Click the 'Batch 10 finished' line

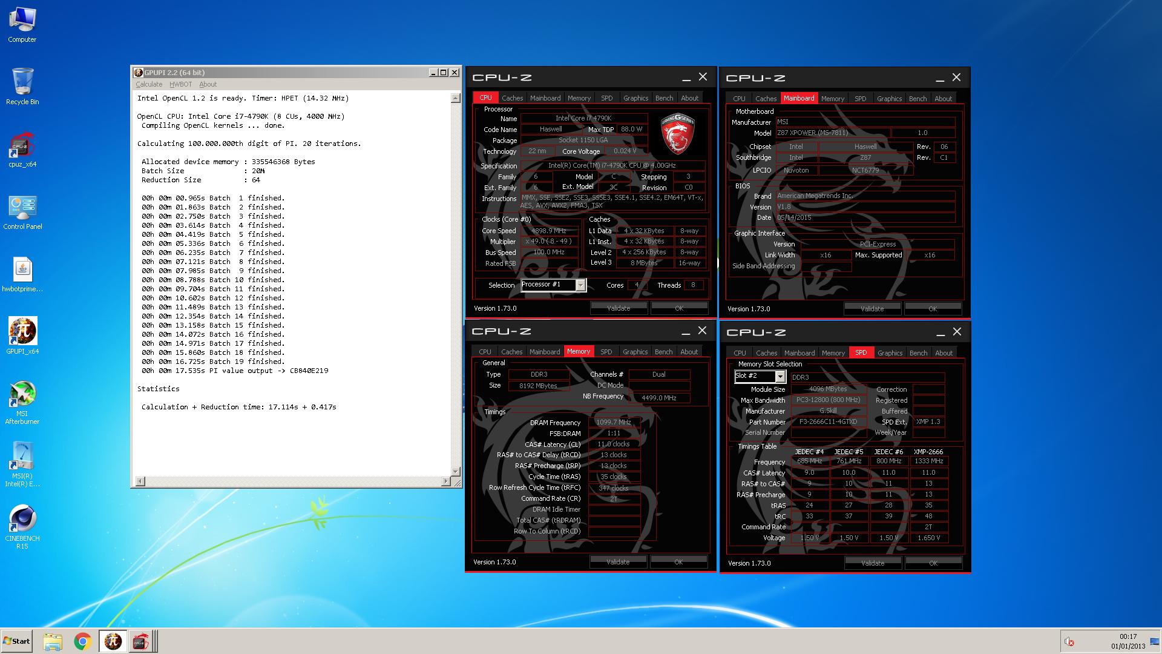[213, 280]
